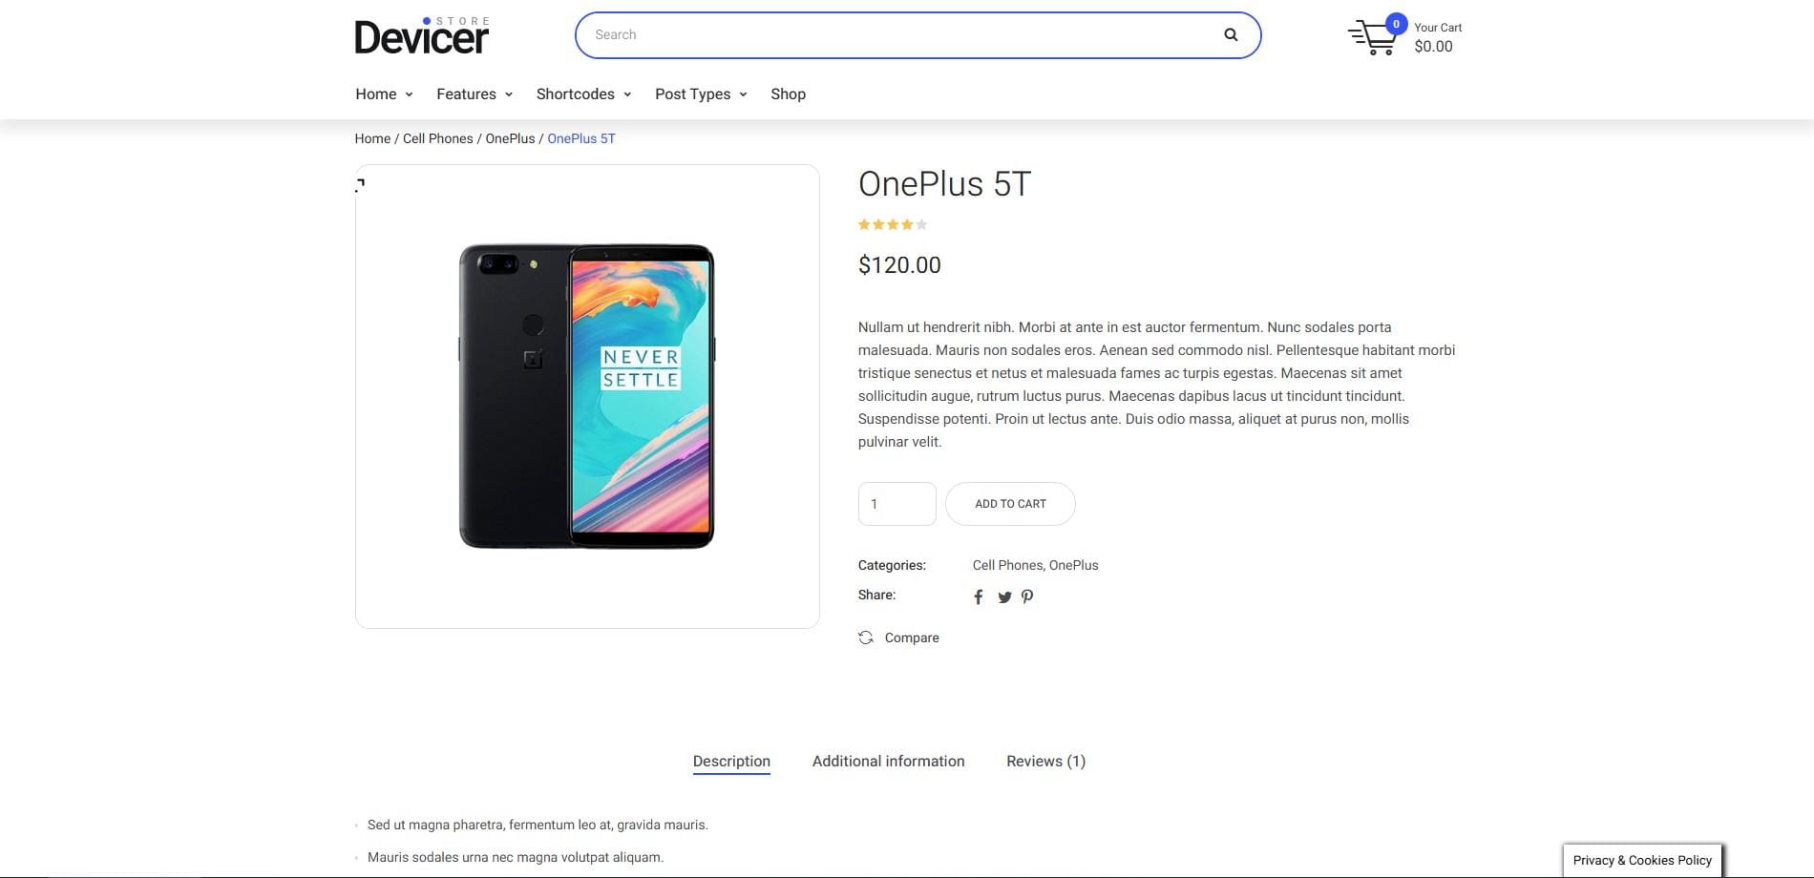This screenshot has width=1814, height=878.
Task: Share product on Pinterest
Action: (1027, 597)
